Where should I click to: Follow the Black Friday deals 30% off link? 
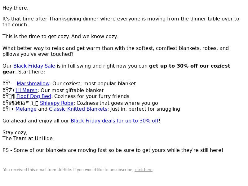click(x=114, y=121)
